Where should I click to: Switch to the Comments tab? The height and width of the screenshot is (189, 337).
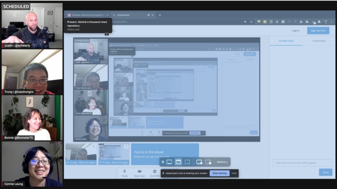[319, 41]
